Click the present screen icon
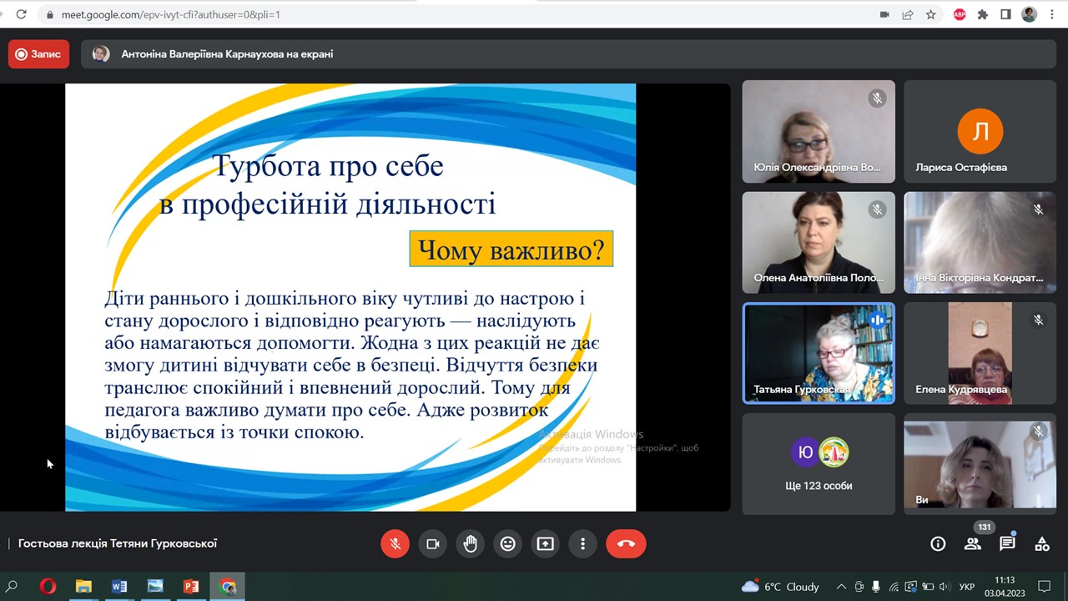The width and height of the screenshot is (1068, 601). click(x=545, y=543)
